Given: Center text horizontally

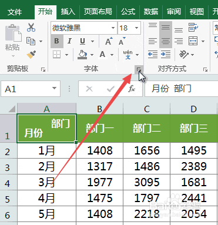Looking at the screenshot, I should point(166,41).
